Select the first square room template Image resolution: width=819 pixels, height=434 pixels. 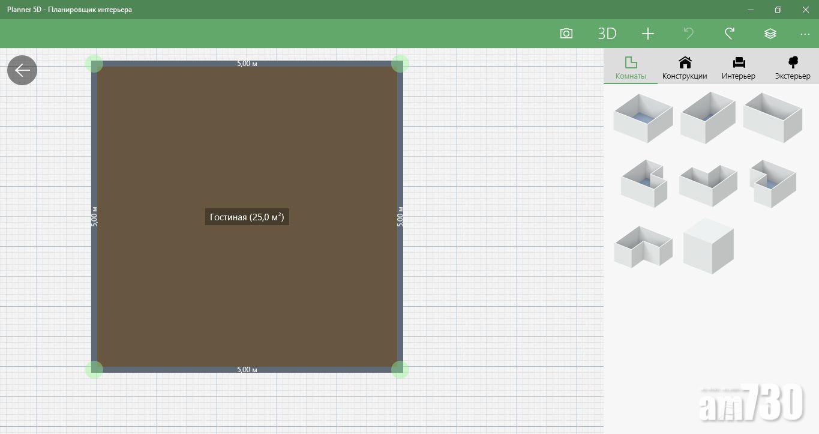(643, 118)
